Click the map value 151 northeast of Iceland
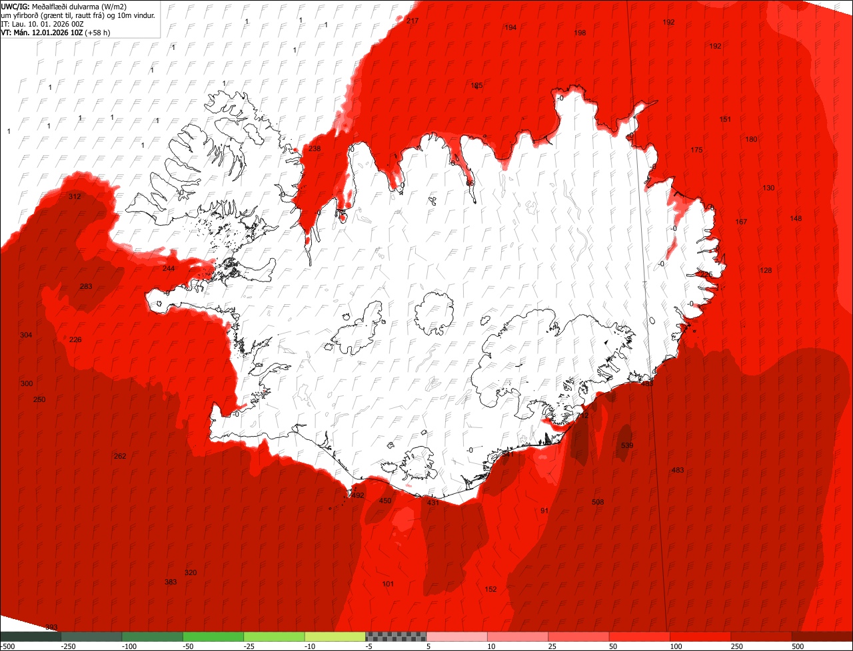Viewport: 853px width, 651px height. (725, 119)
